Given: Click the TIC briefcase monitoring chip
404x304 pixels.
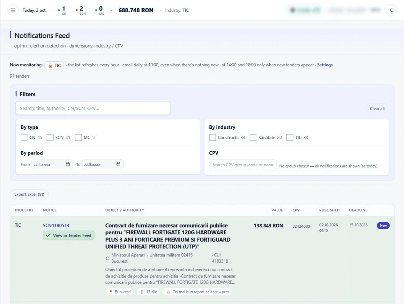Looking at the screenshot, I should point(54,65).
